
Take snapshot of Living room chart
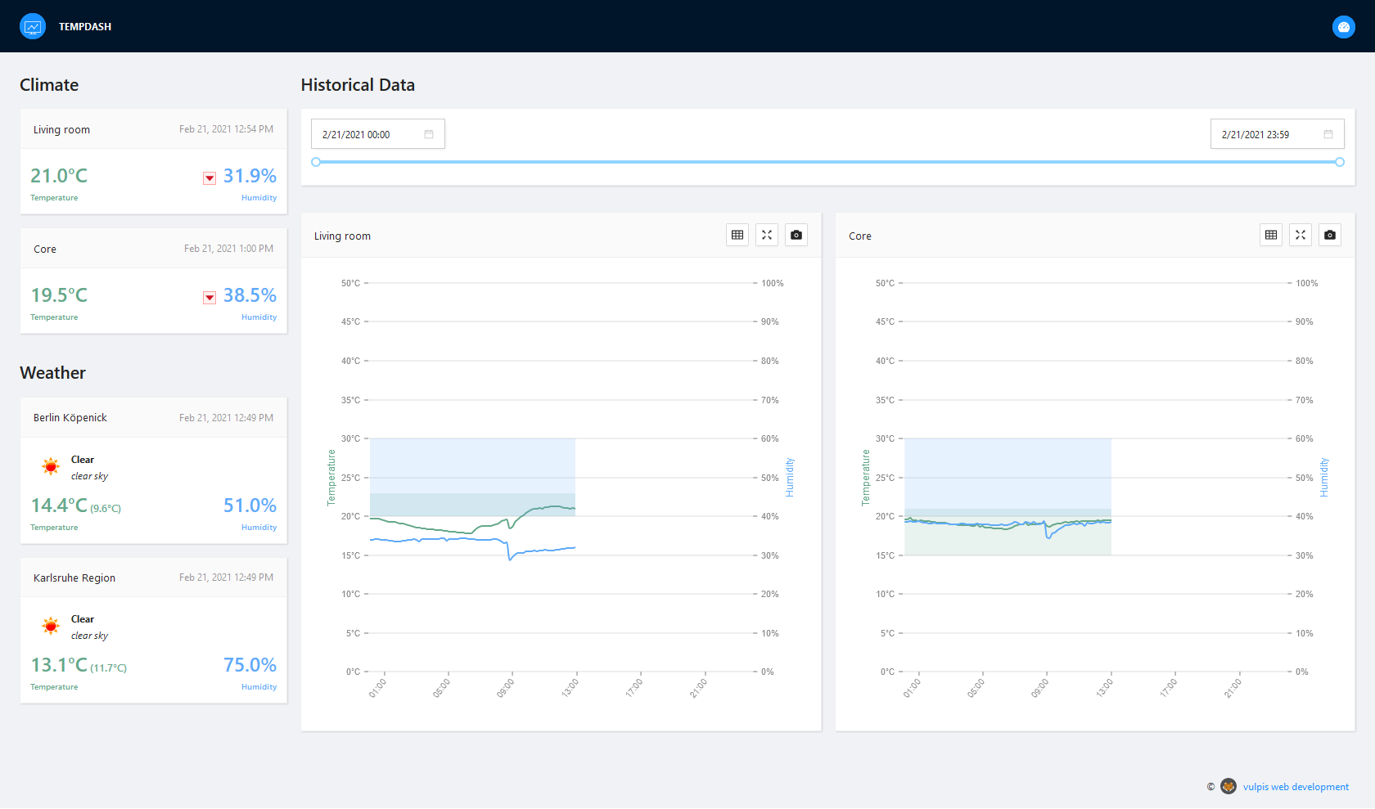796,235
